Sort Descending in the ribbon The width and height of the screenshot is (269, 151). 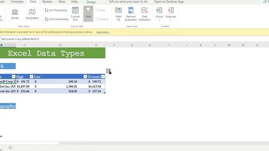click(x=57, y=19)
